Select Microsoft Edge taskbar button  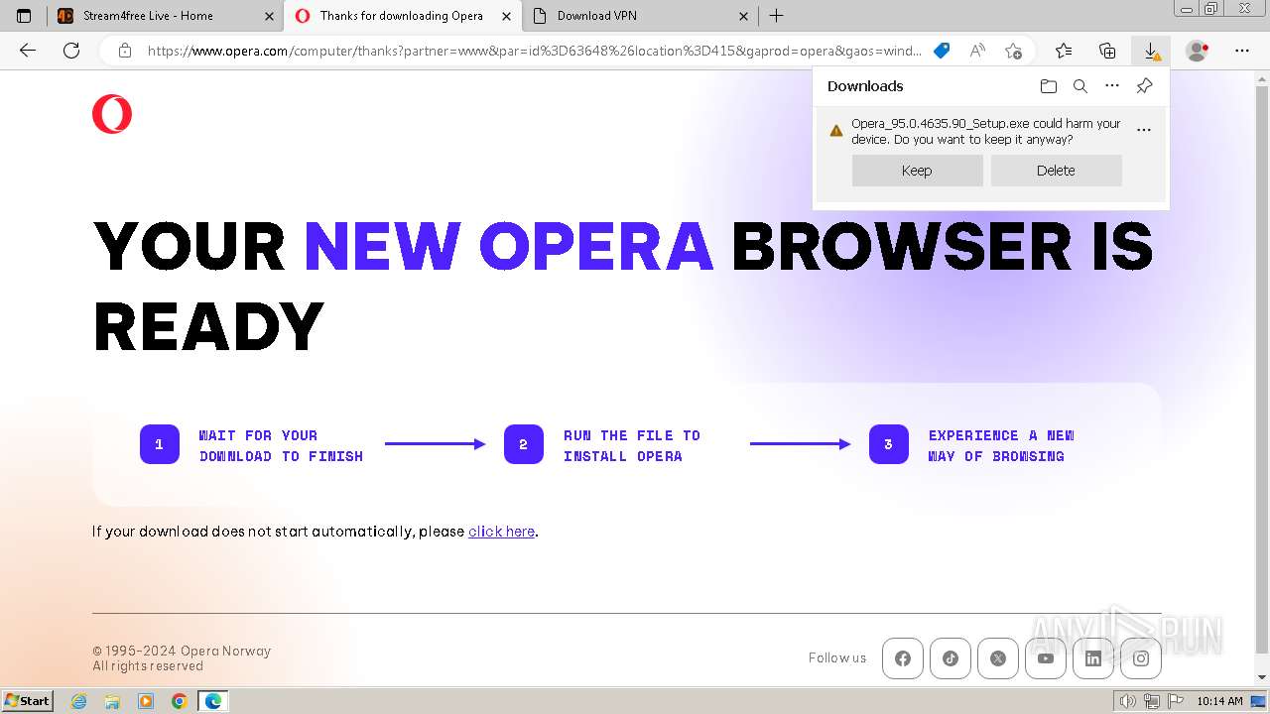(213, 701)
